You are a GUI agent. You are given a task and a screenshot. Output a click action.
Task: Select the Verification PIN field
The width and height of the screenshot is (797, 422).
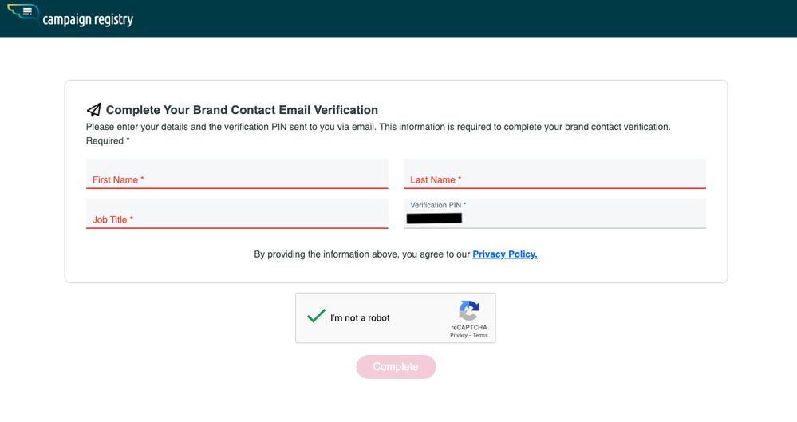point(555,214)
